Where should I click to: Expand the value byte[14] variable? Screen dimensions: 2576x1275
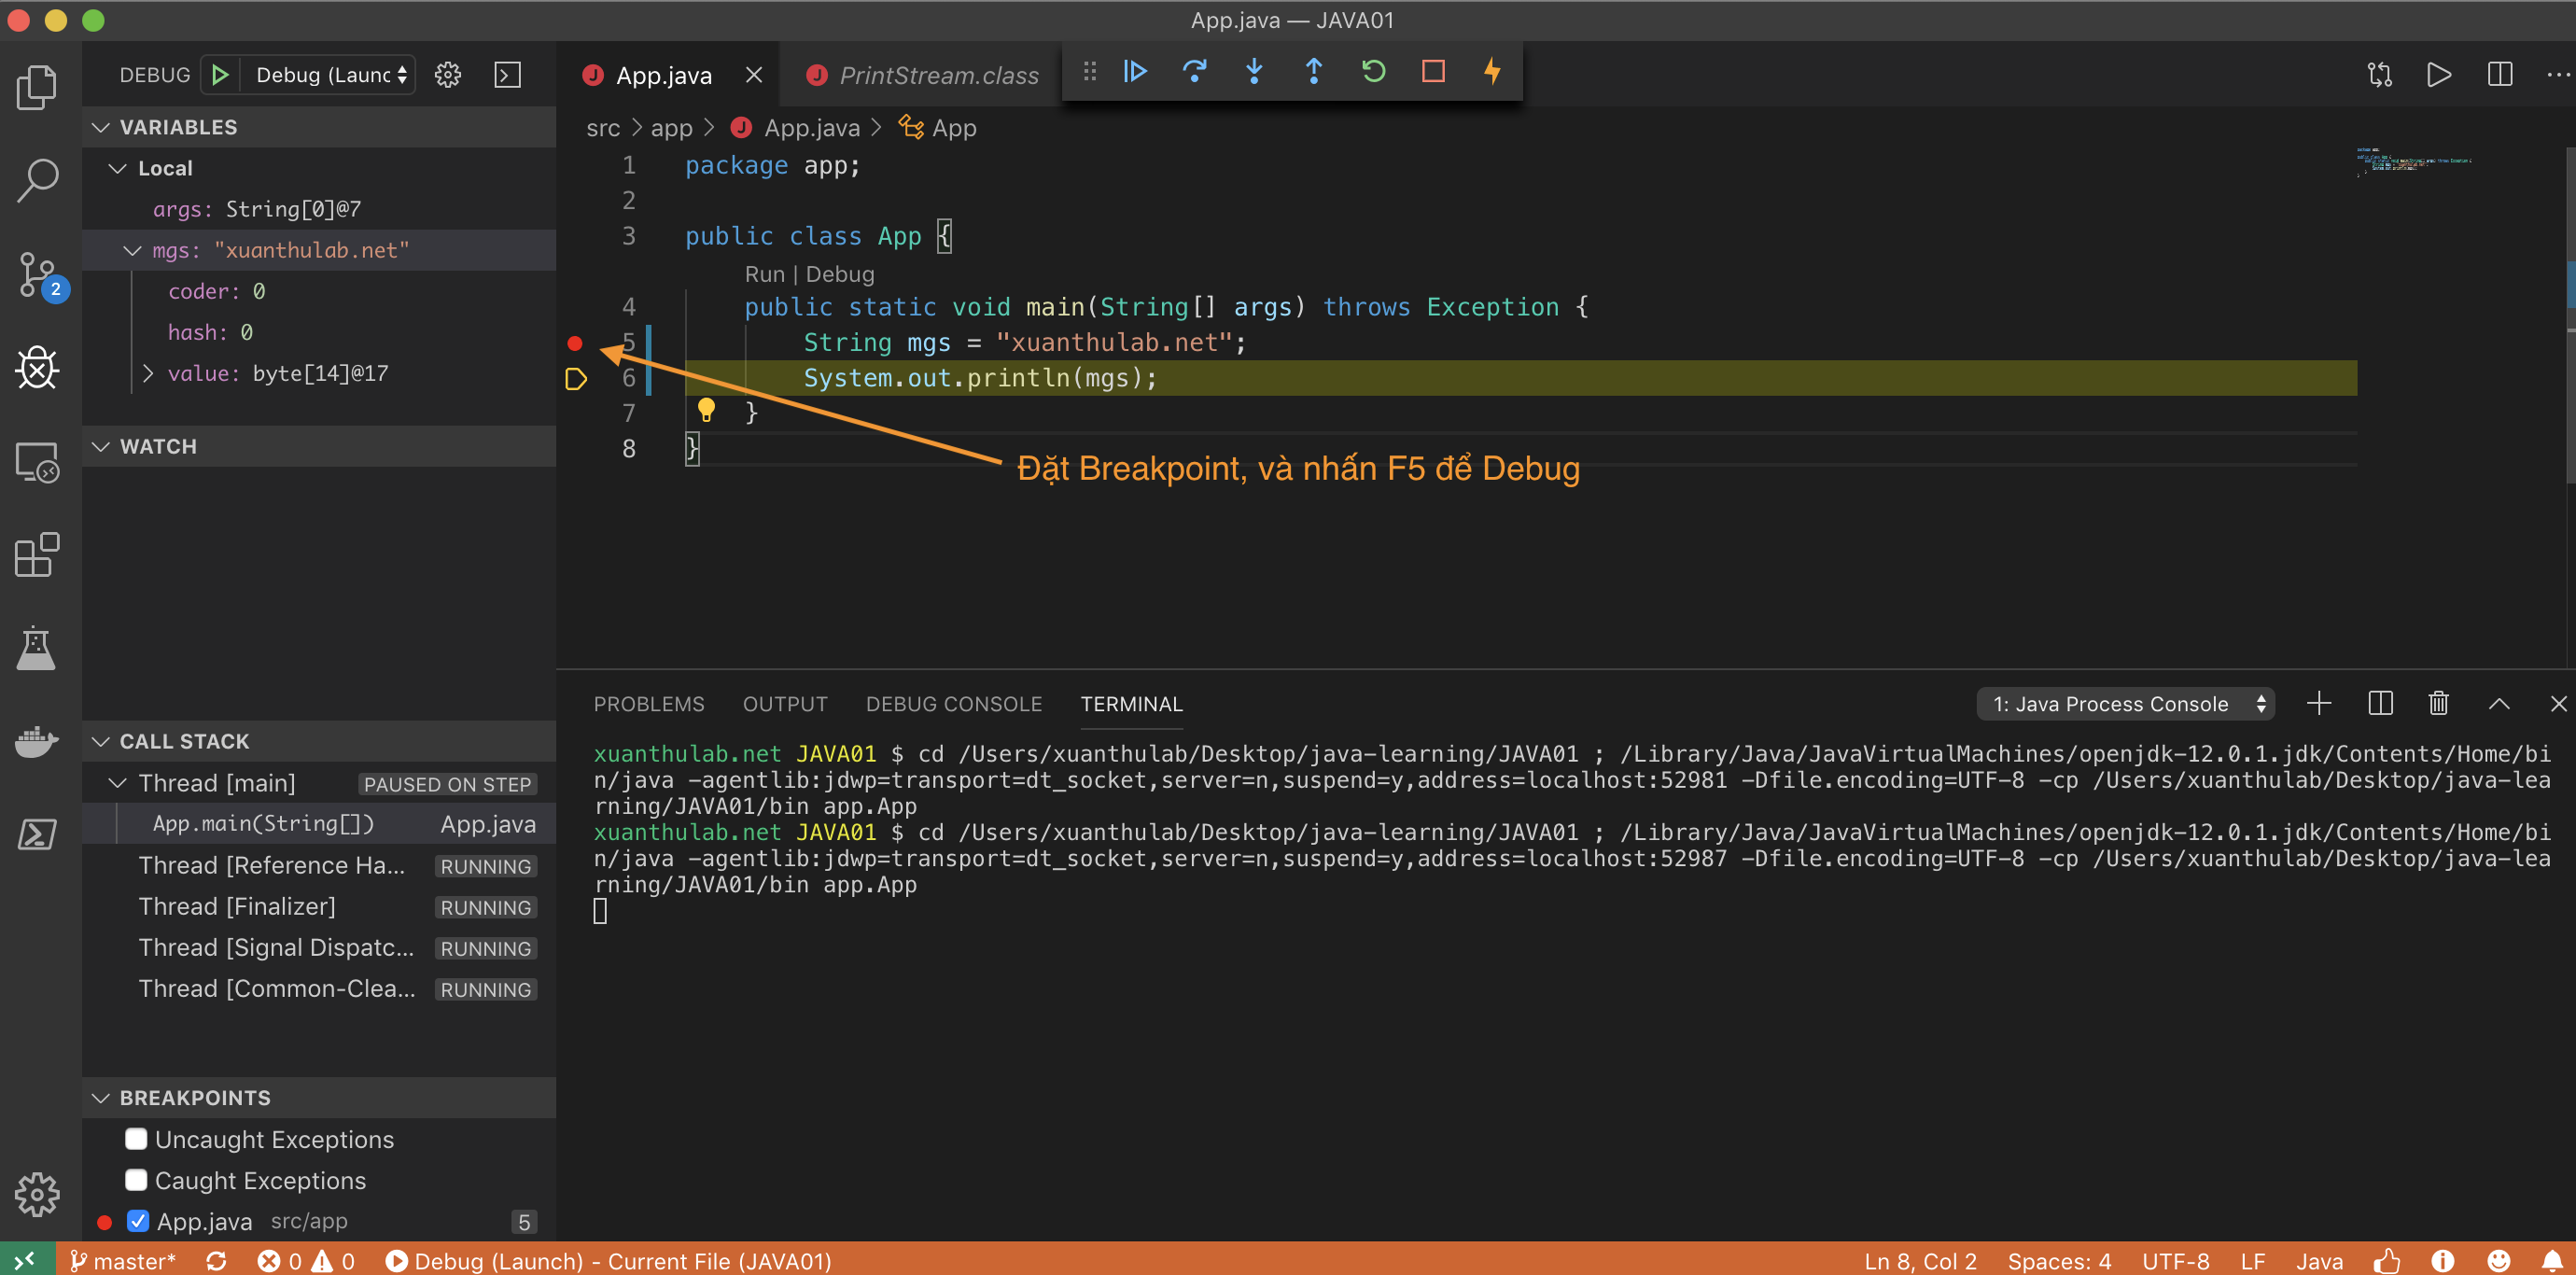pyautogui.click(x=148, y=373)
